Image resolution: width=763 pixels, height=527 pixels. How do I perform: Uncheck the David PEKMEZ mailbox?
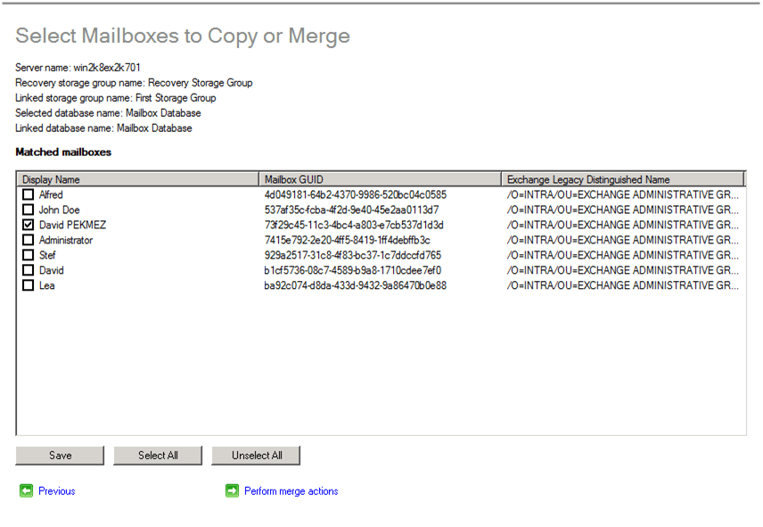click(x=29, y=226)
